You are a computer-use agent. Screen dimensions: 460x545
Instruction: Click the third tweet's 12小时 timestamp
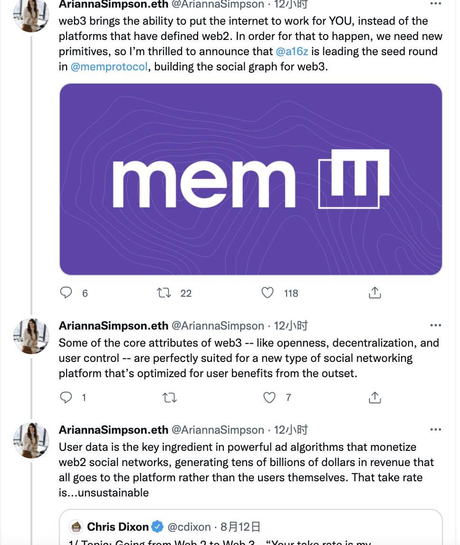[291, 430]
